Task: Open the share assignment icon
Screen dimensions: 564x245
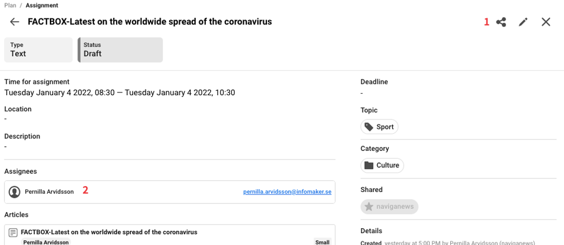Action: [x=501, y=22]
